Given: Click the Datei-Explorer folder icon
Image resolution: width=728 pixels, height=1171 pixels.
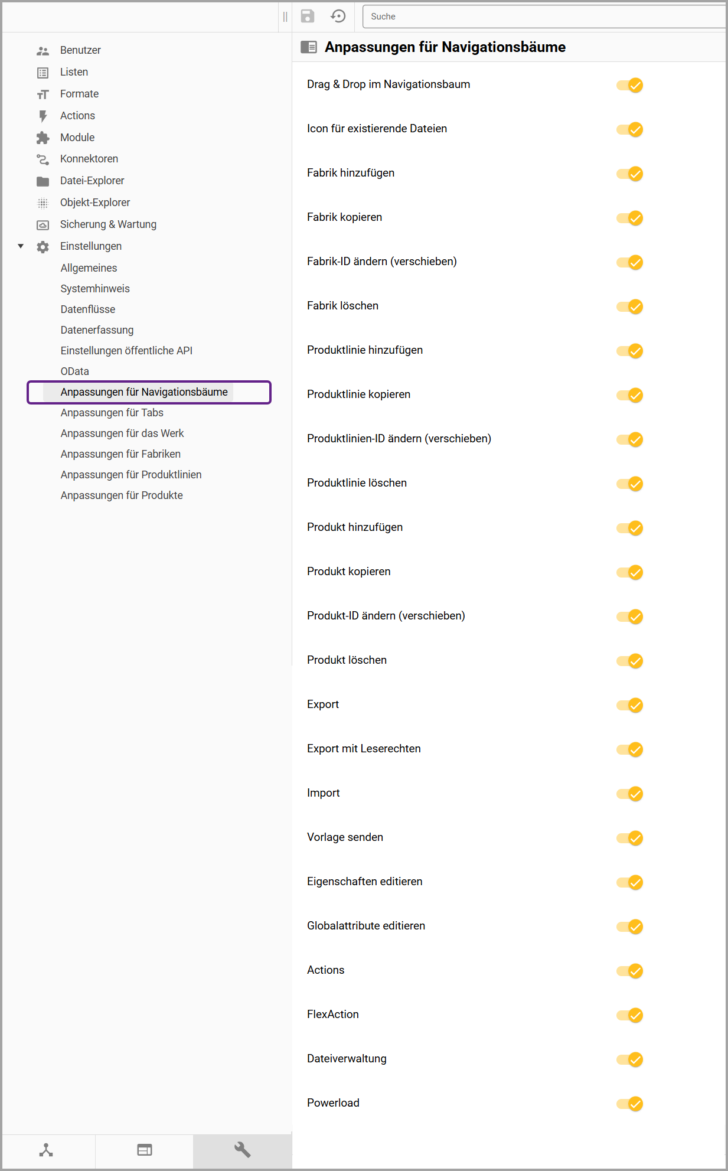Looking at the screenshot, I should click(43, 181).
